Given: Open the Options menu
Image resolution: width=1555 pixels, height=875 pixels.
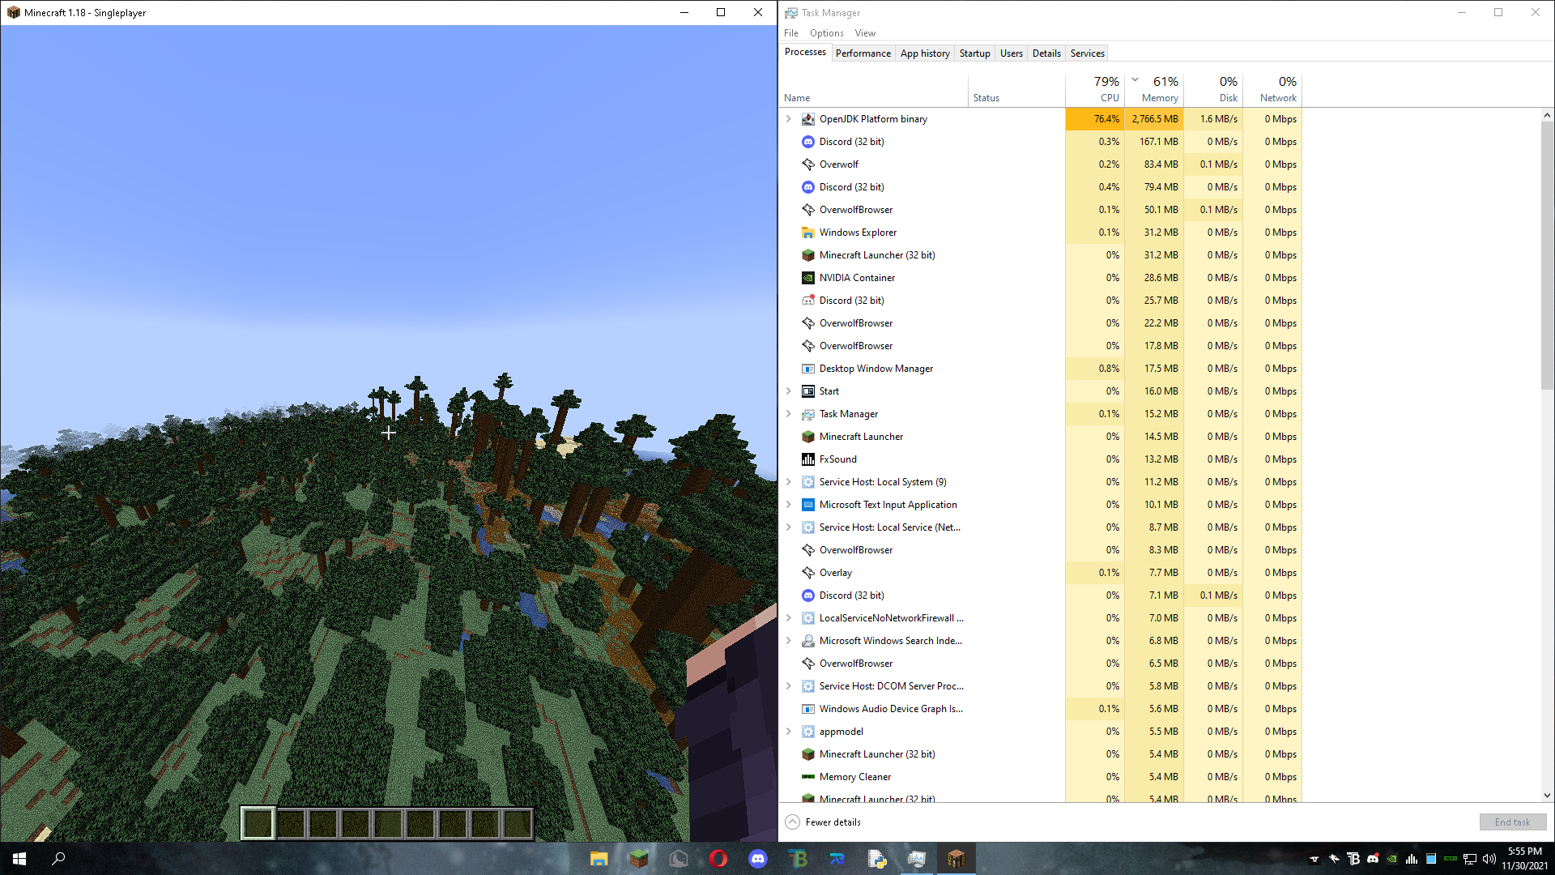Looking at the screenshot, I should (826, 33).
